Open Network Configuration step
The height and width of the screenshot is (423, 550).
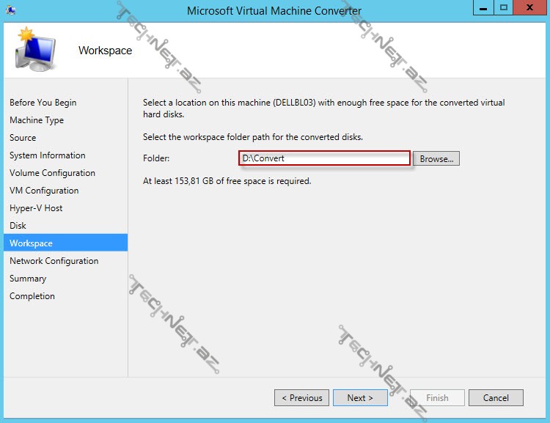[54, 261]
